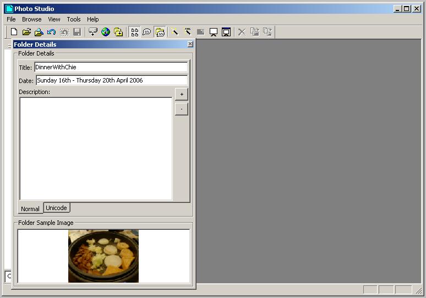Click the greyed-out move files icon
The width and height of the screenshot is (426, 298).
[267, 32]
